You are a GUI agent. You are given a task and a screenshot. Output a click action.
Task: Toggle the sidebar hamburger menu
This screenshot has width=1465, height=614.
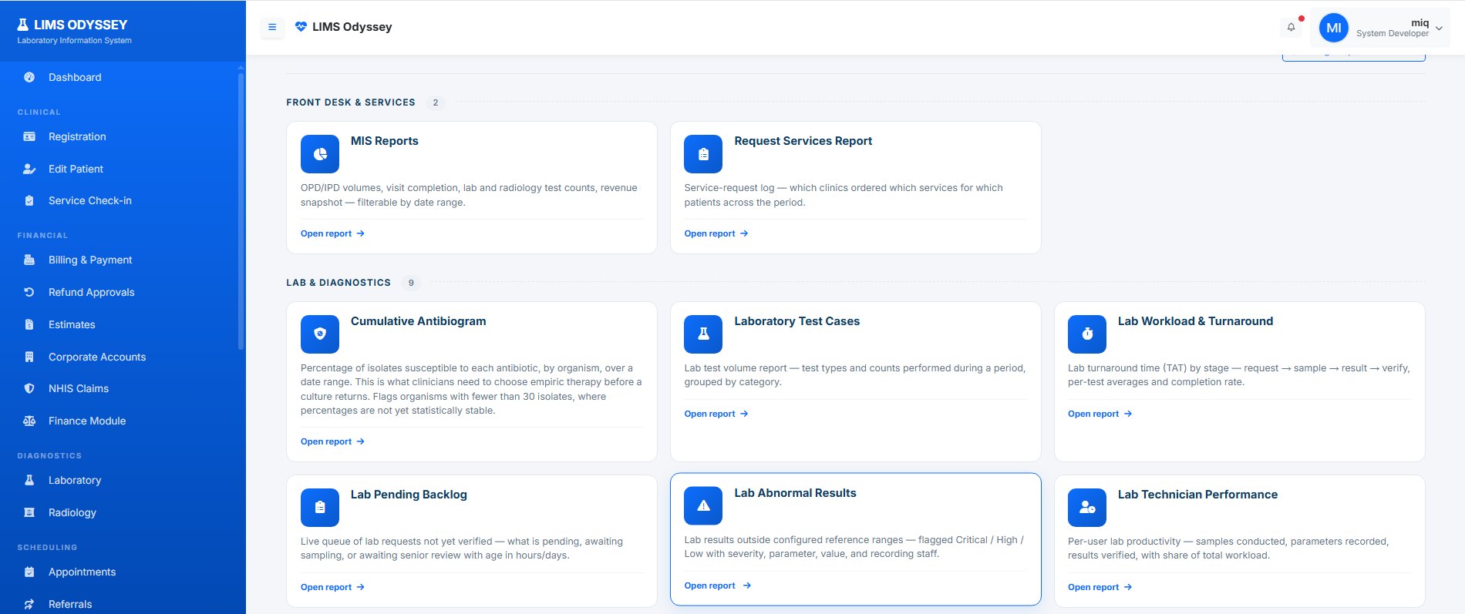pyautogui.click(x=272, y=27)
